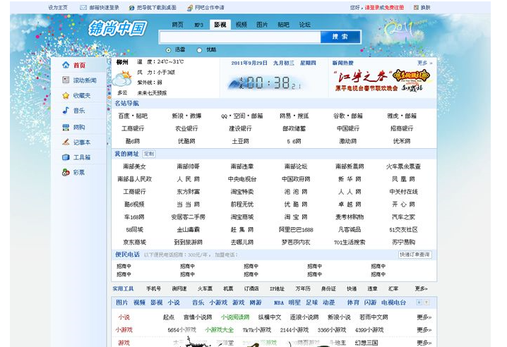Switch to the 网页 search tab
Viewport: 507px width, 347px height.
click(x=177, y=25)
